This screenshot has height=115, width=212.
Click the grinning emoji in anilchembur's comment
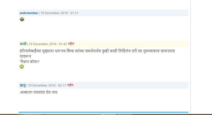pos(22,20)
